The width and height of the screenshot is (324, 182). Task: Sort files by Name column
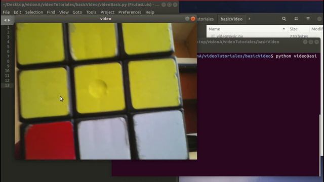pos(247,29)
